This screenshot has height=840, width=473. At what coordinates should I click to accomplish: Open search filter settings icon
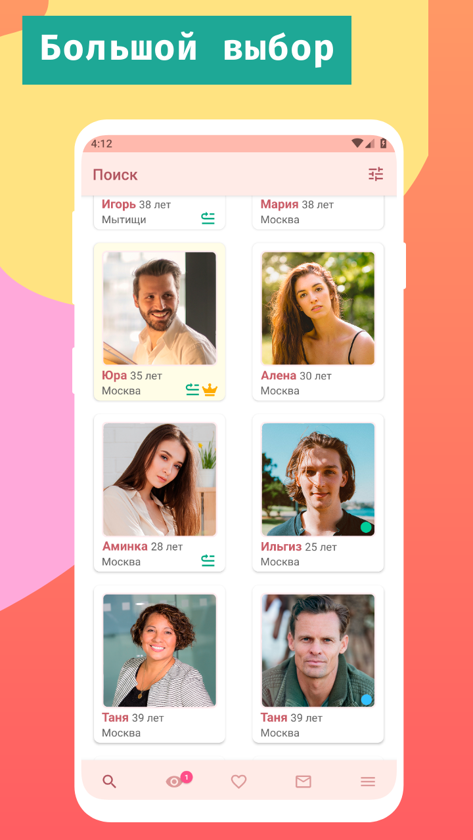pyautogui.click(x=376, y=174)
